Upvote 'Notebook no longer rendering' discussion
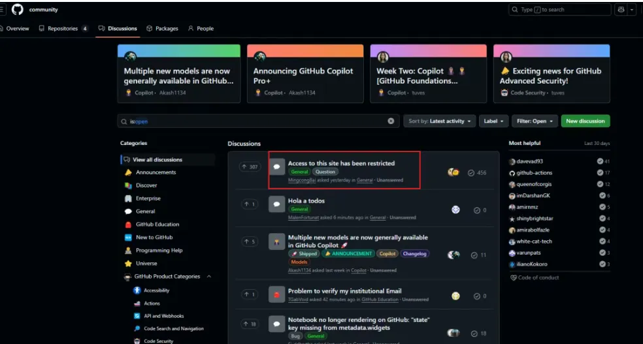The image size is (643, 344). coord(250,324)
